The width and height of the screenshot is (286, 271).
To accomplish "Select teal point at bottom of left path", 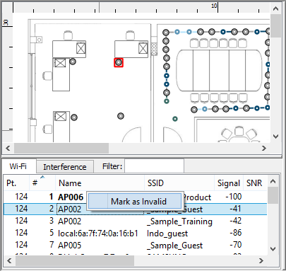I will (167, 101).
